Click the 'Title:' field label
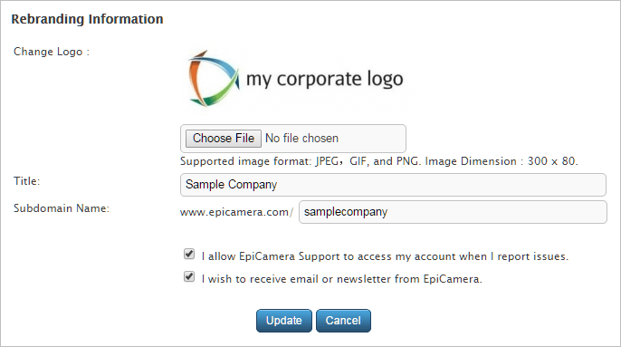The height and width of the screenshot is (347, 621). pos(27,181)
